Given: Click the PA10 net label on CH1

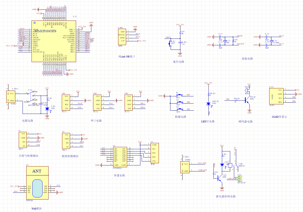Looking at the screenshot, I should coord(80,103).
